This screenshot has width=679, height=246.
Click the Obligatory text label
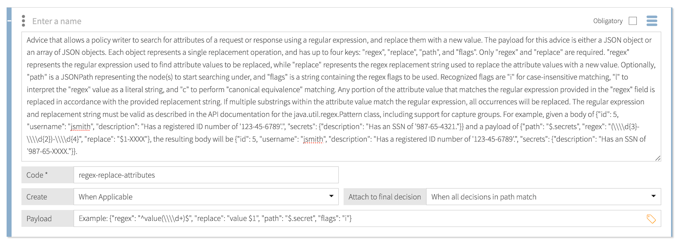click(607, 21)
